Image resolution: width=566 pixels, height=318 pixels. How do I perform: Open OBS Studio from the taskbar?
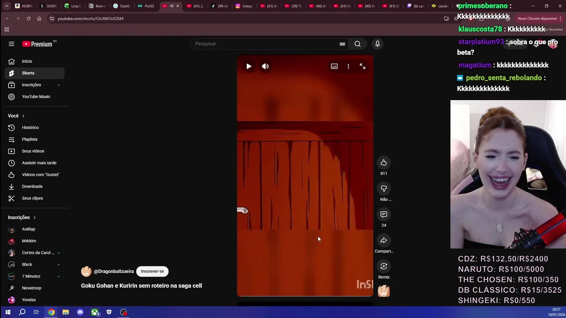123,312
